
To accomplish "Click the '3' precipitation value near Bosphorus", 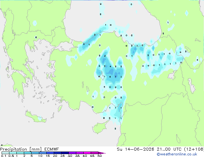I will (84, 44).
